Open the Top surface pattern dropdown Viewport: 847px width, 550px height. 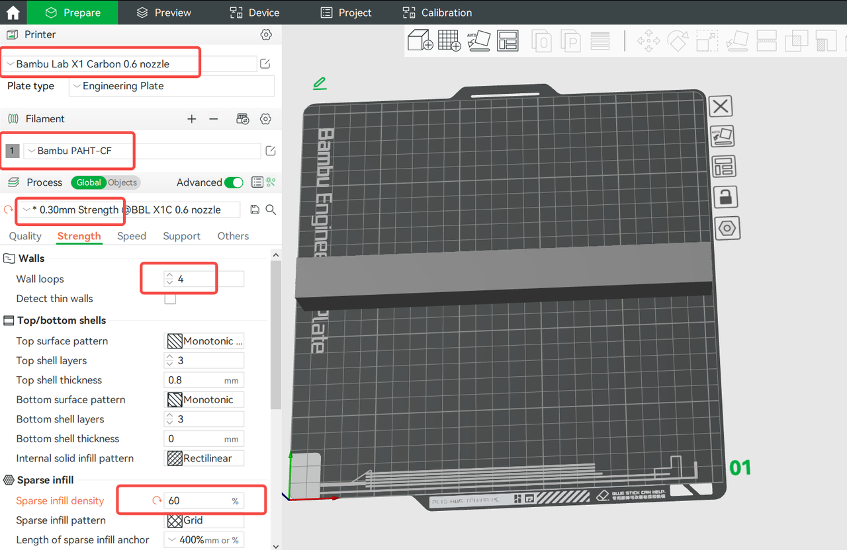tap(204, 341)
